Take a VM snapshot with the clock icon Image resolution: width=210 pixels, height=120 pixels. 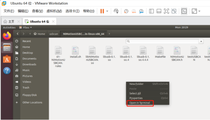coord(126,11)
